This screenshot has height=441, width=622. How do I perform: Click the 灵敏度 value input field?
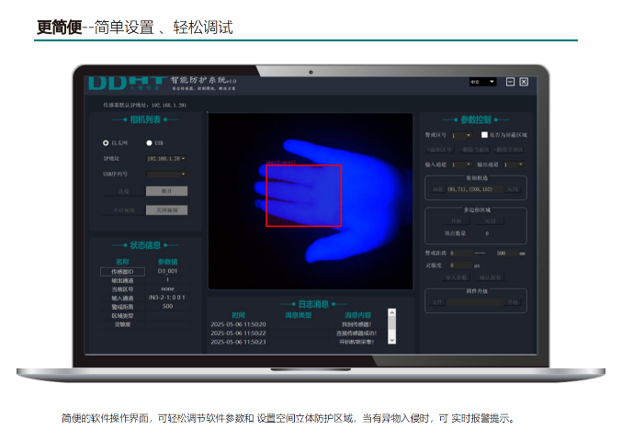[460, 265]
